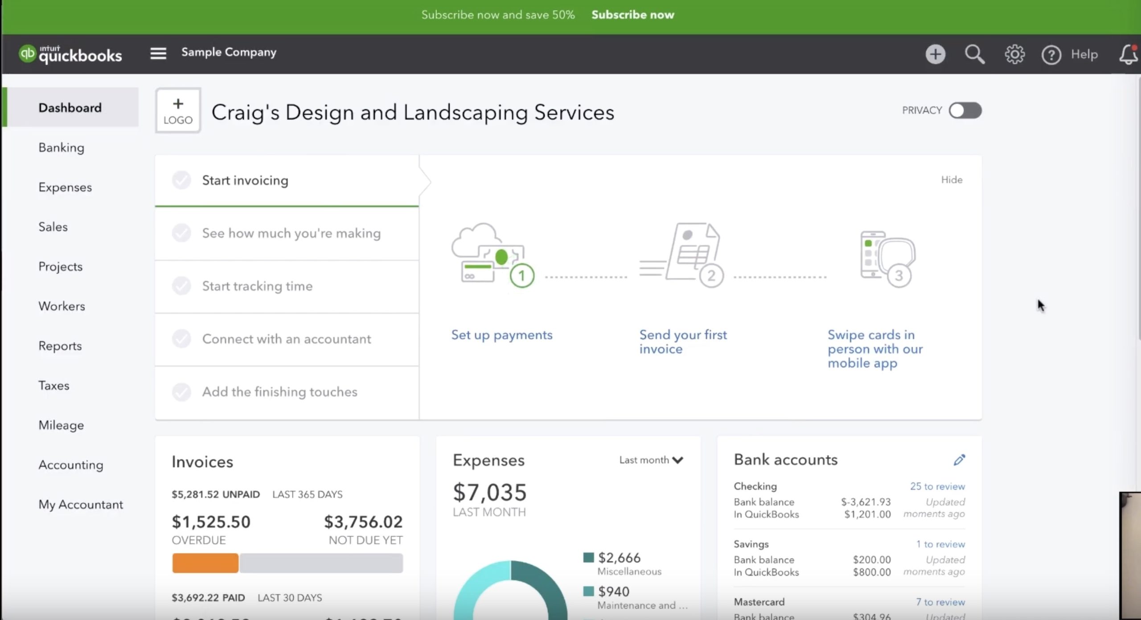The image size is (1141, 620).
Task: Check the Connect with an accountant circle
Action: pyautogui.click(x=181, y=339)
